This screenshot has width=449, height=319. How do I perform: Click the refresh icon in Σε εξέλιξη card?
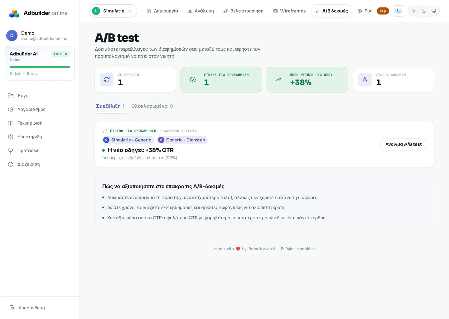107,79
